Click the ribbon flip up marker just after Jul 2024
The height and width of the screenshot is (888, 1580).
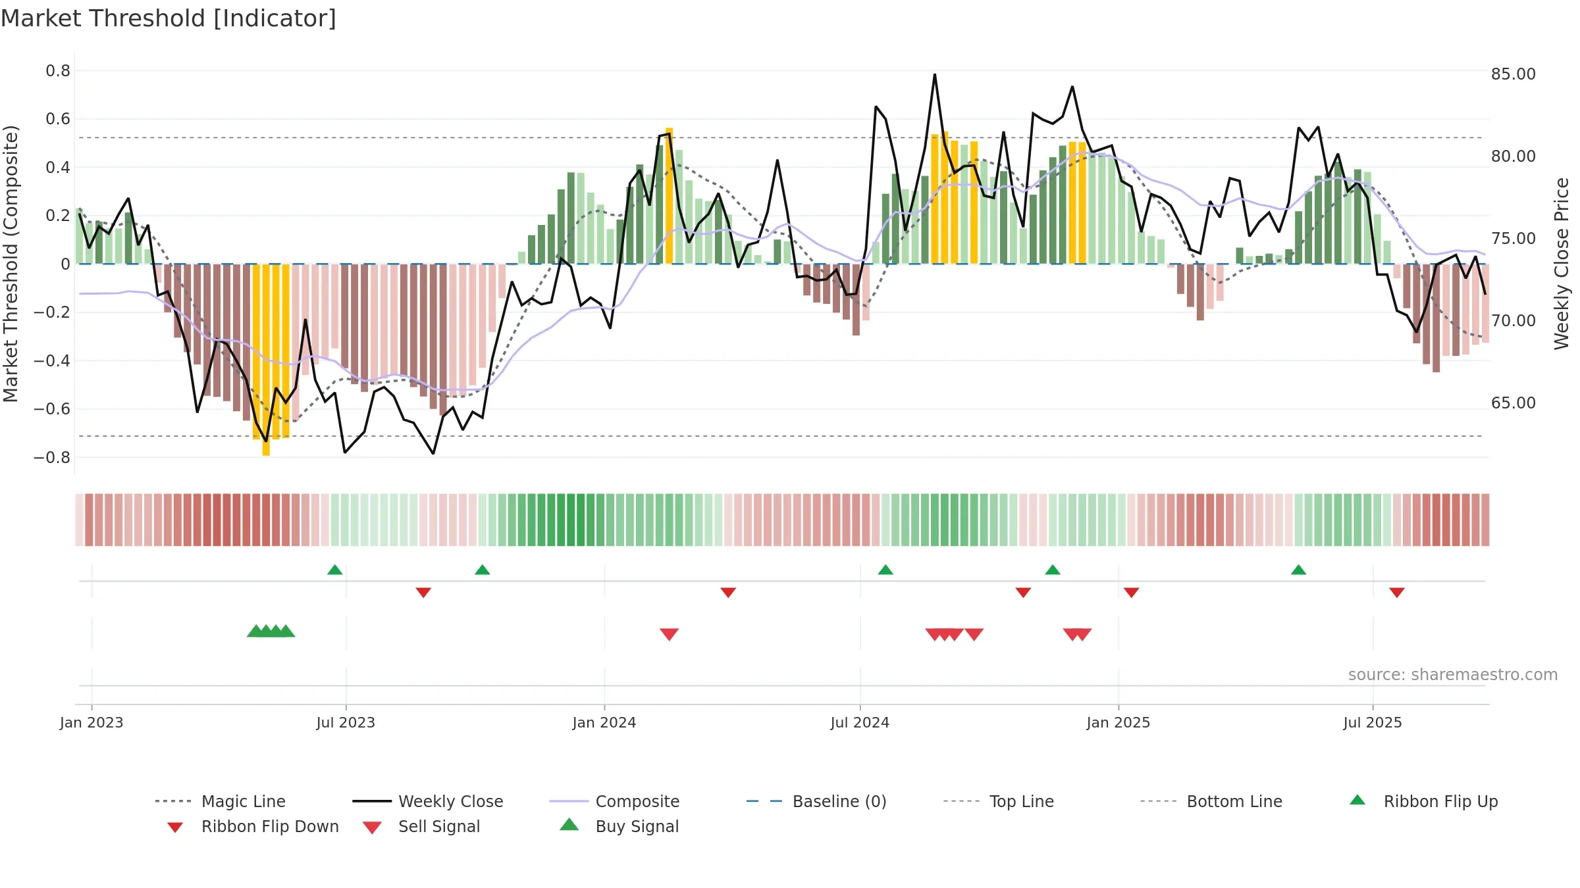point(885,570)
